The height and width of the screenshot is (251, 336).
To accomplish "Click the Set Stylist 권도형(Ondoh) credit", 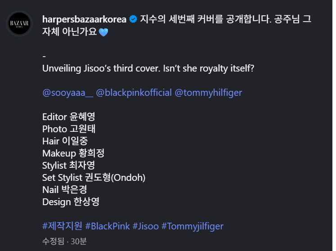I will point(94,178).
